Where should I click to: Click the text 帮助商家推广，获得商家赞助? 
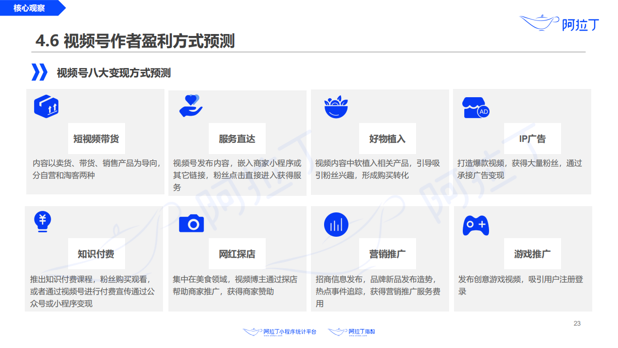click(x=223, y=292)
